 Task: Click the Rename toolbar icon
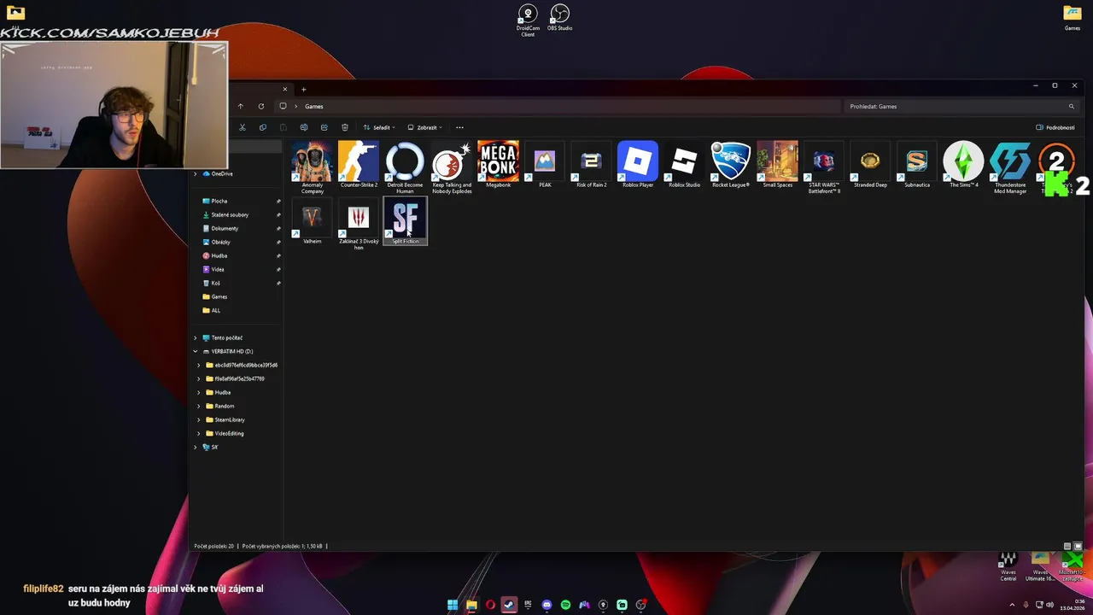(x=304, y=127)
